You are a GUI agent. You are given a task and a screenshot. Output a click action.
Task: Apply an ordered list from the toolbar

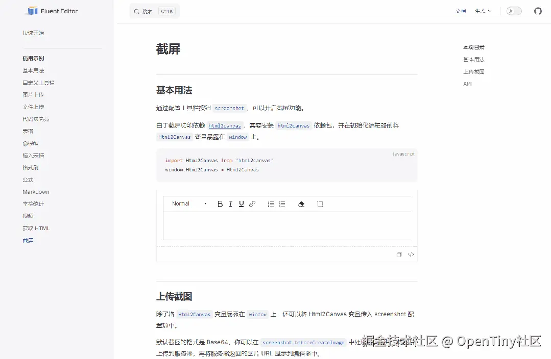[x=271, y=203]
